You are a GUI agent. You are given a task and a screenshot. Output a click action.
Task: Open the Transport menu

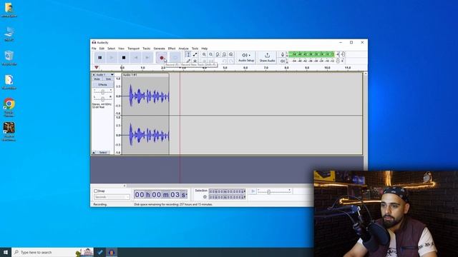click(x=134, y=49)
